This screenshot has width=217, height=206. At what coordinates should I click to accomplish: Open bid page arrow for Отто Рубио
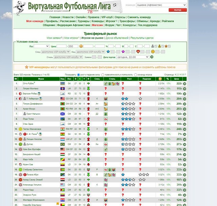tap(184, 84)
